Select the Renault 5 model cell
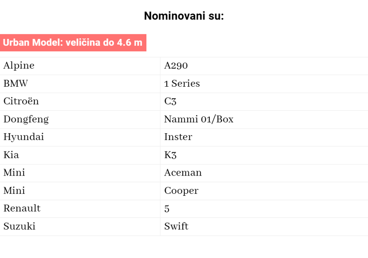The width and height of the screenshot is (368, 258). (264, 209)
